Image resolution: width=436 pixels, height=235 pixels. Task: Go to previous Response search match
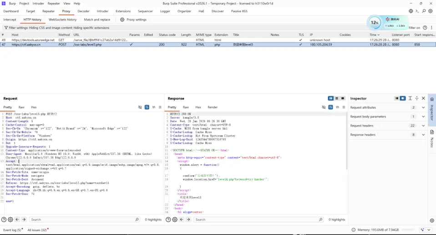pyautogui.click(x=182, y=220)
